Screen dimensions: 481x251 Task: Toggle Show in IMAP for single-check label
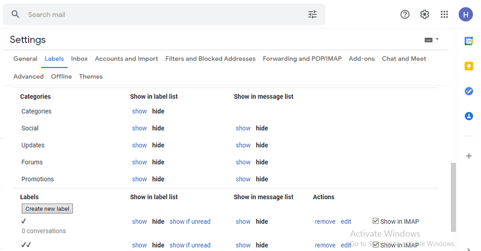coord(375,221)
